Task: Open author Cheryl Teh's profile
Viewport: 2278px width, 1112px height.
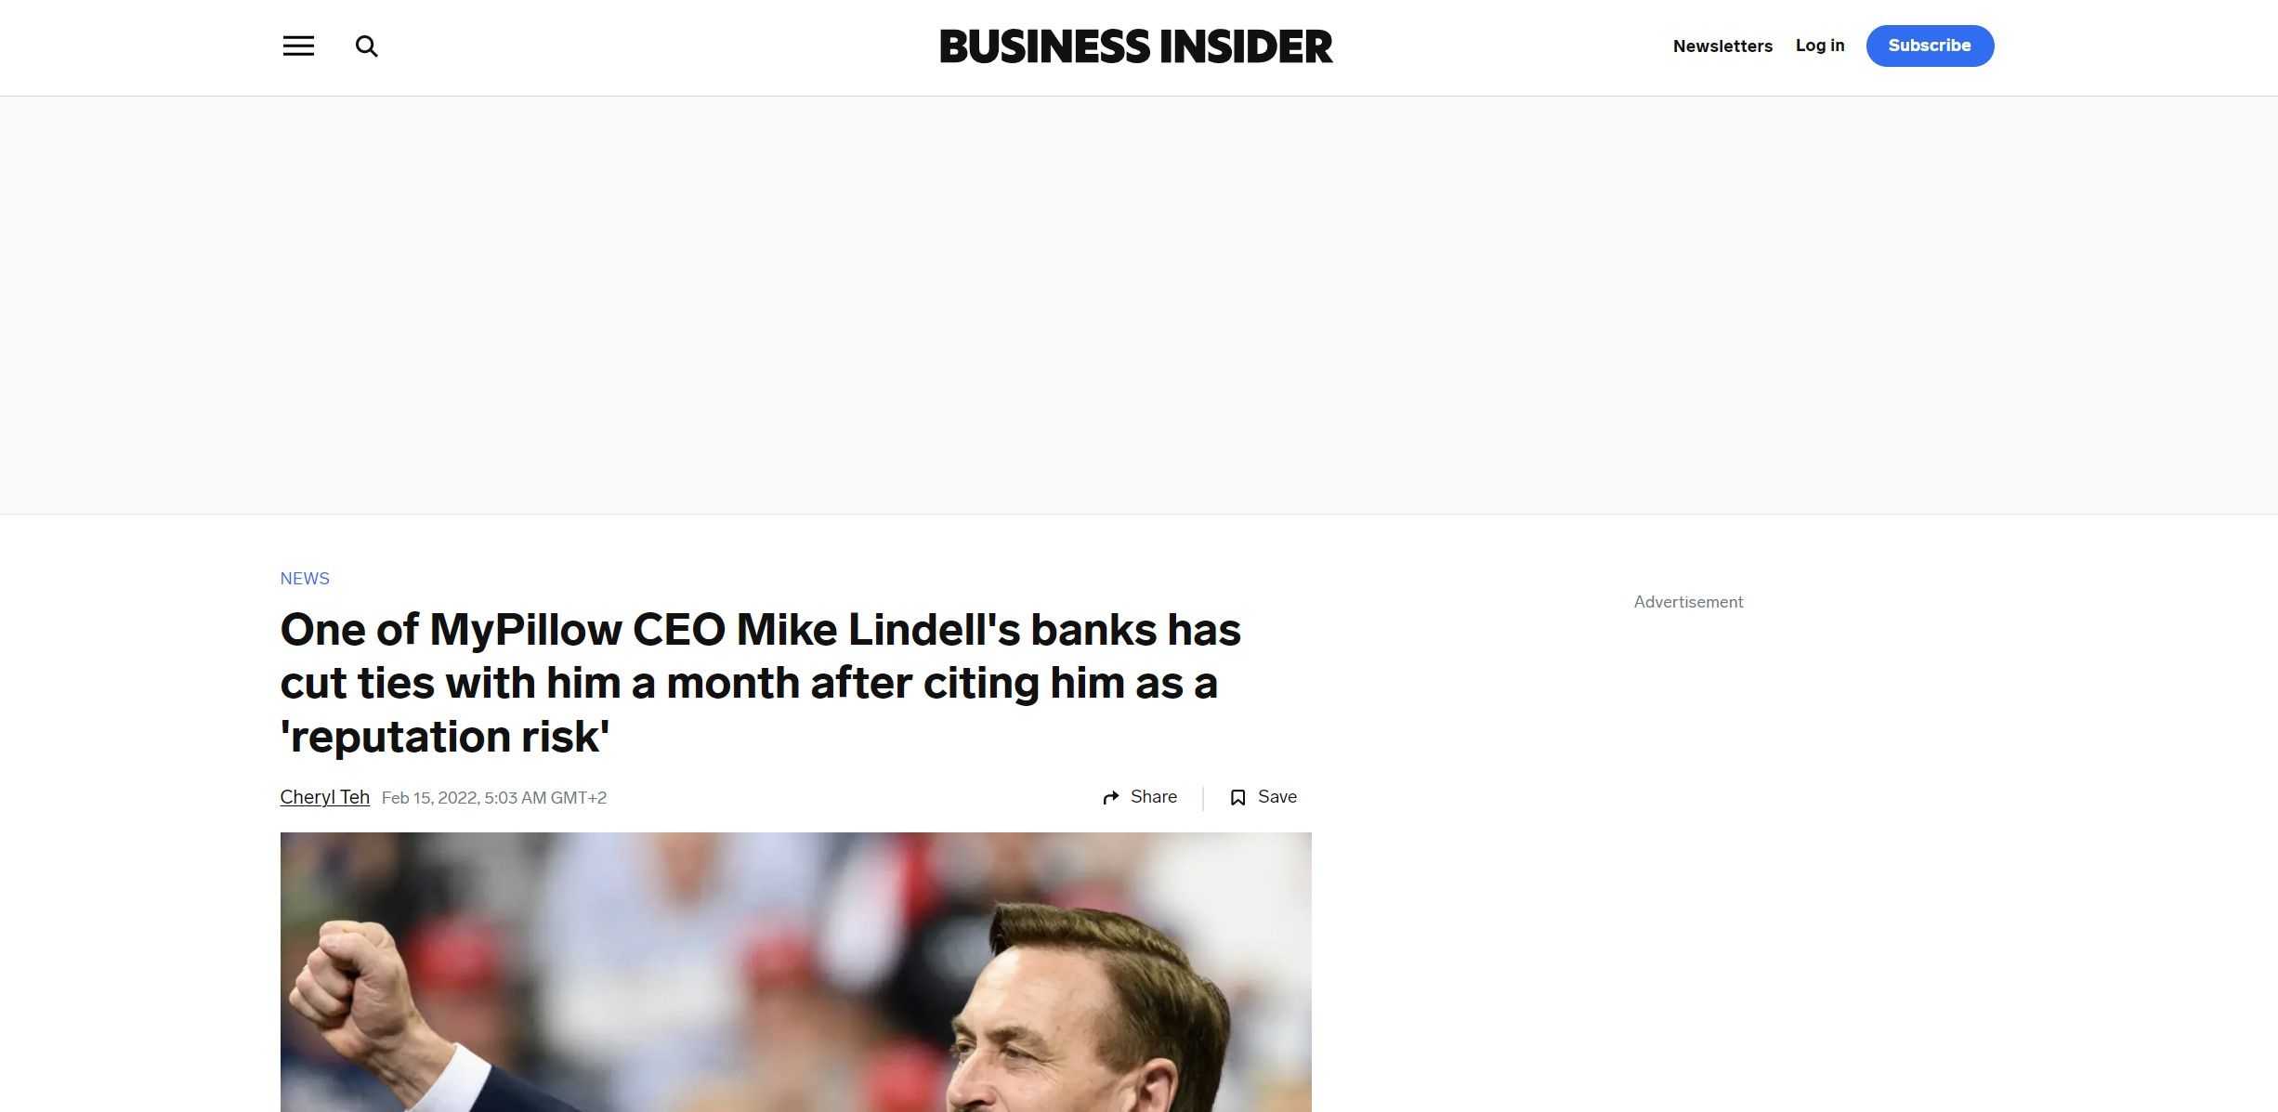Action: click(324, 797)
